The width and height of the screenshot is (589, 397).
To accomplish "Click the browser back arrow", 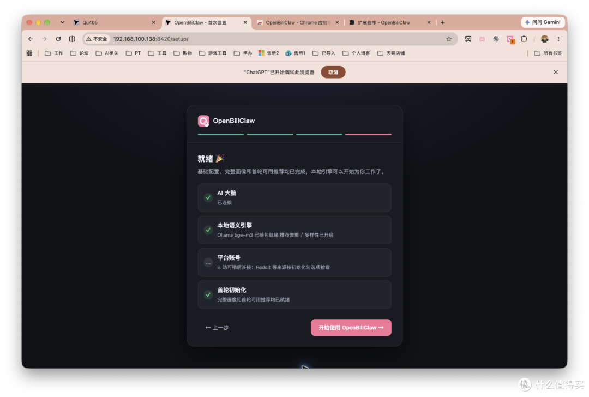I will point(31,39).
